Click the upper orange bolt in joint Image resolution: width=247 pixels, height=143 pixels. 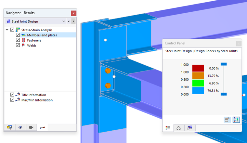point(108,71)
